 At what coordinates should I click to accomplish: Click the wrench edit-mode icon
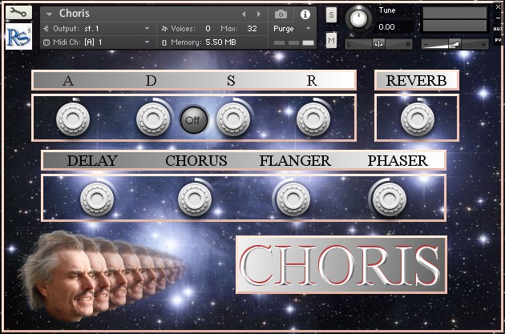pos(18,14)
